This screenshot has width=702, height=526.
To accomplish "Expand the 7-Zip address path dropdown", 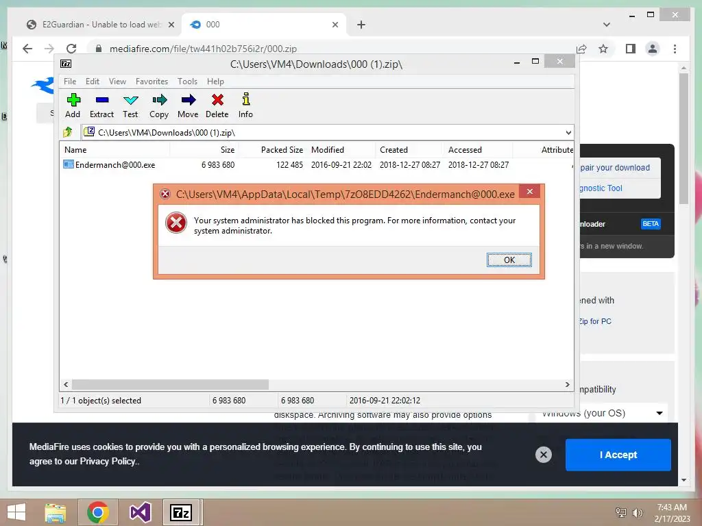I will pos(568,132).
